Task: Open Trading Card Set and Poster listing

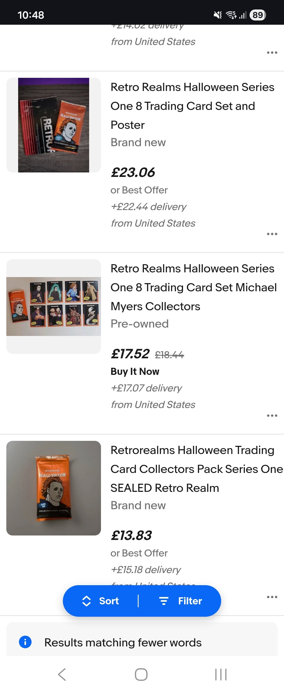Action: (192, 106)
